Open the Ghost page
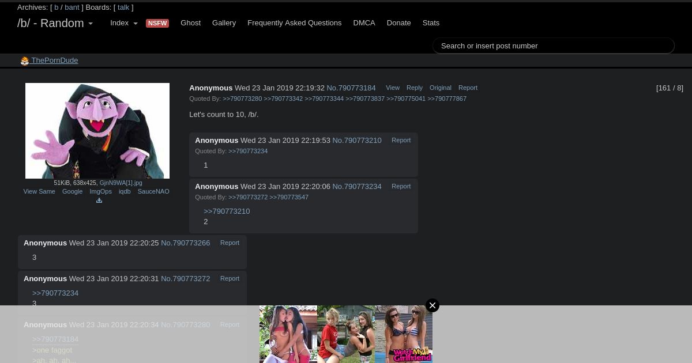The width and height of the screenshot is (692, 363). 190,23
